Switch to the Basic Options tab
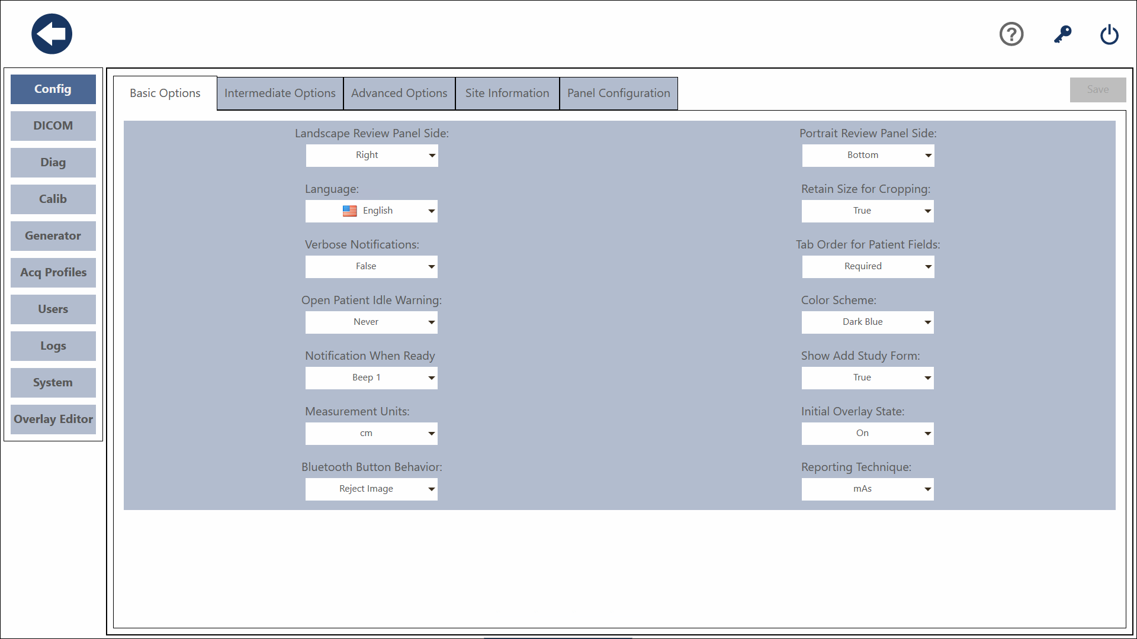The height and width of the screenshot is (639, 1137). (165, 93)
